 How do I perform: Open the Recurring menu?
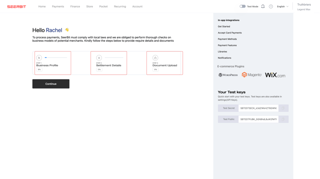[x=120, y=7]
